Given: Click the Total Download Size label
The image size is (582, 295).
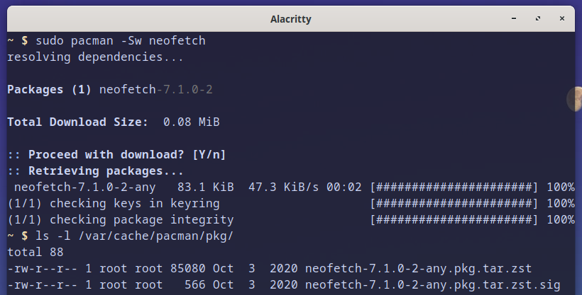Looking at the screenshot, I should click(x=77, y=122).
